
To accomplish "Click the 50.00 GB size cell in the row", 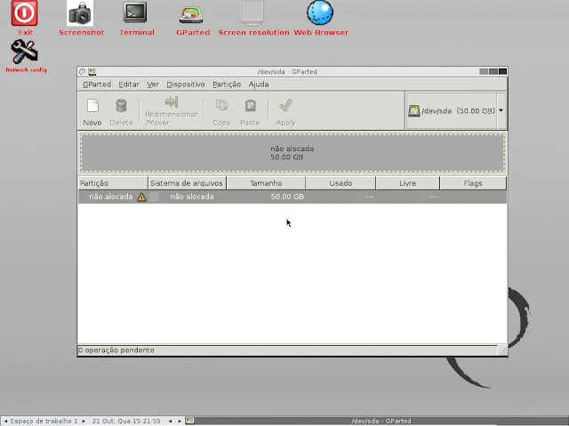I will click(287, 197).
